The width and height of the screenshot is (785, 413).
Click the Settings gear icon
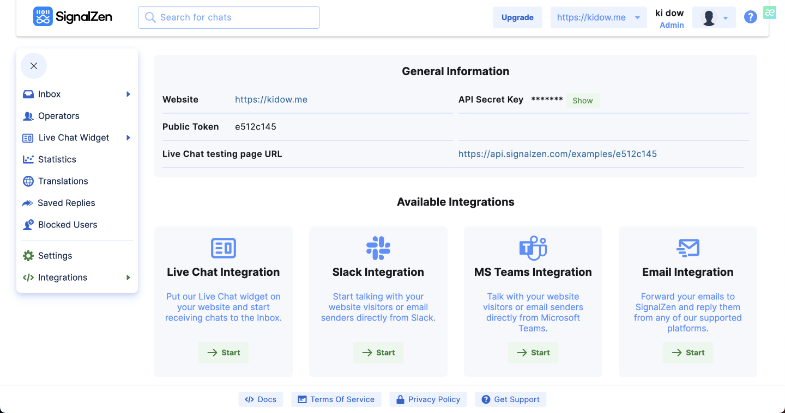(28, 256)
